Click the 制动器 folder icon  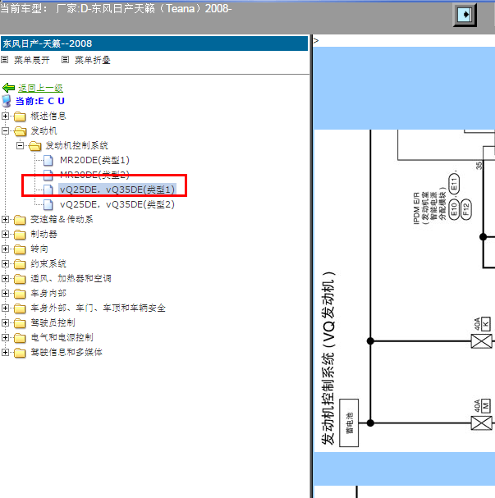tap(20, 235)
